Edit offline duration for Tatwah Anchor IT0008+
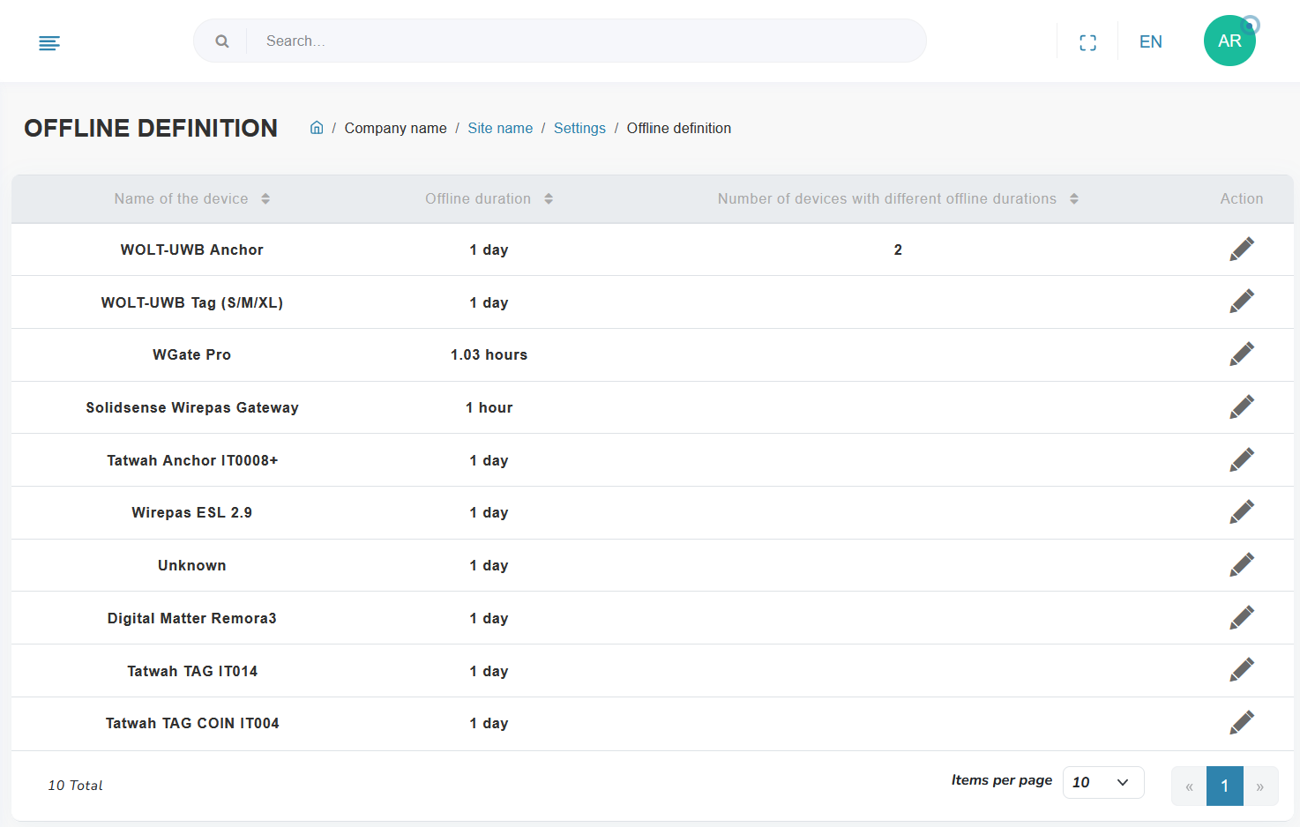1300x827 pixels. click(x=1242, y=460)
